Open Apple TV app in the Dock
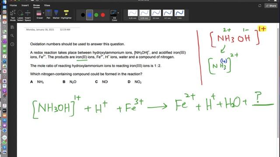Image resolution: width=280 pixels, height=157 pixels. coord(4,111)
